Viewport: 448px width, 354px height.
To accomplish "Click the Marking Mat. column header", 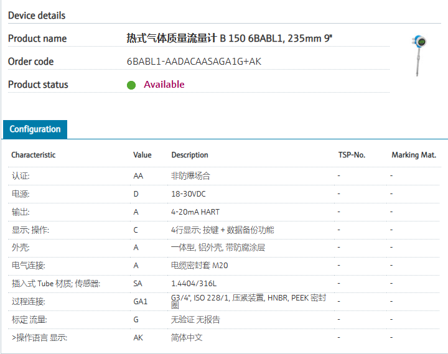I will (413, 155).
